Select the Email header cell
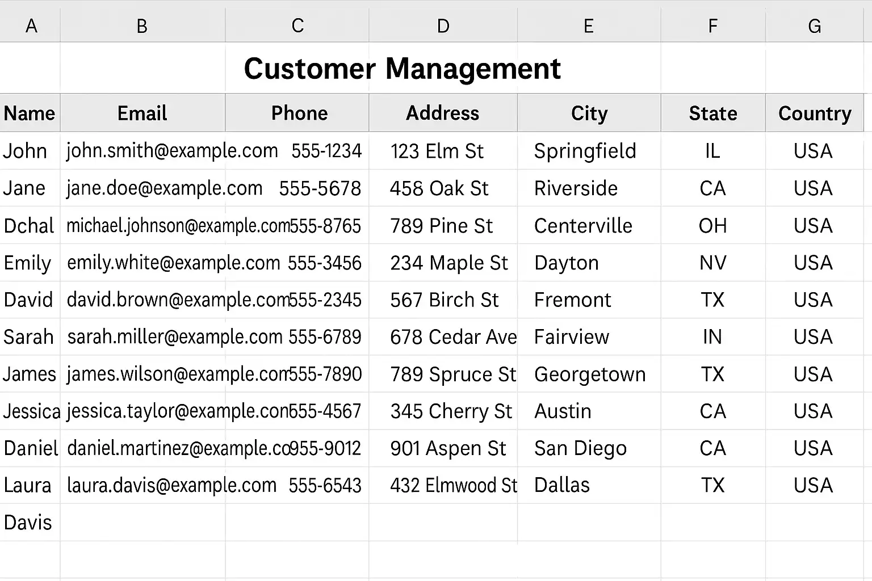Viewport: 872px width, 581px height. click(142, 113)
